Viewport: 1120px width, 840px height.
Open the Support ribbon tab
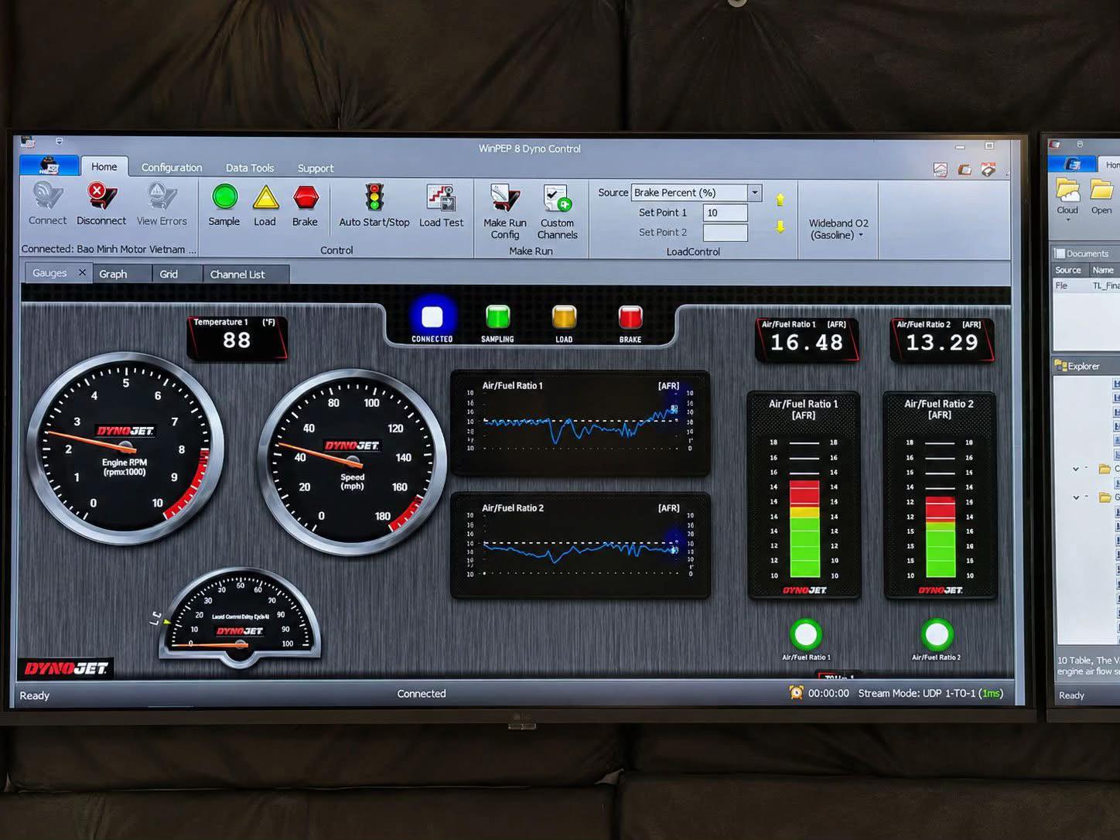(x=316, y=168)
